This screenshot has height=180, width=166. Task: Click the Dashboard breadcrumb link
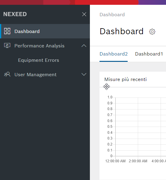coord(112,15)
